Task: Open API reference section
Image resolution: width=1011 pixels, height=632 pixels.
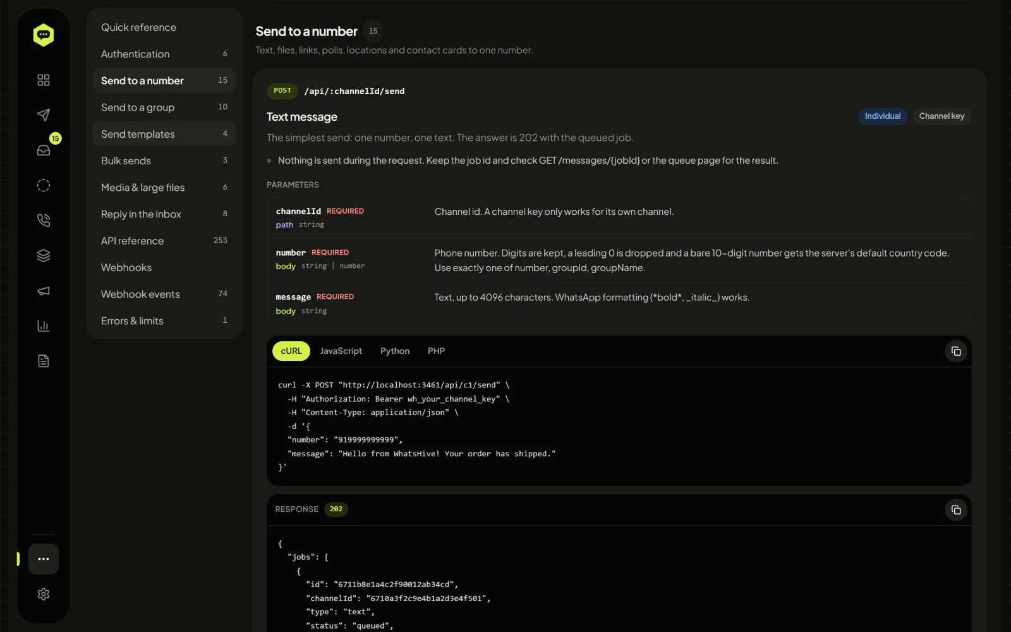Action: tap(164, 241)
